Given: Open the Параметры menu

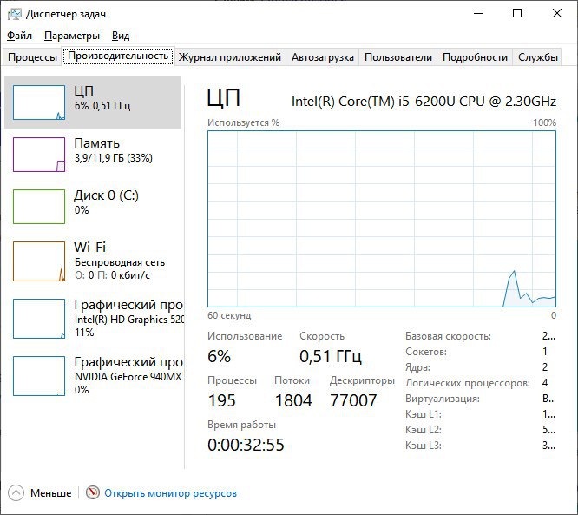Looking at the screenshot, I should [x=72, y=36].
